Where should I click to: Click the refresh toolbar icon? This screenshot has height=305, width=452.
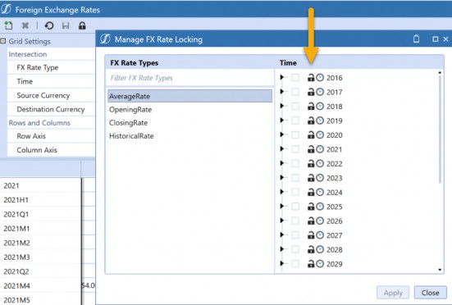click(49, 25)
